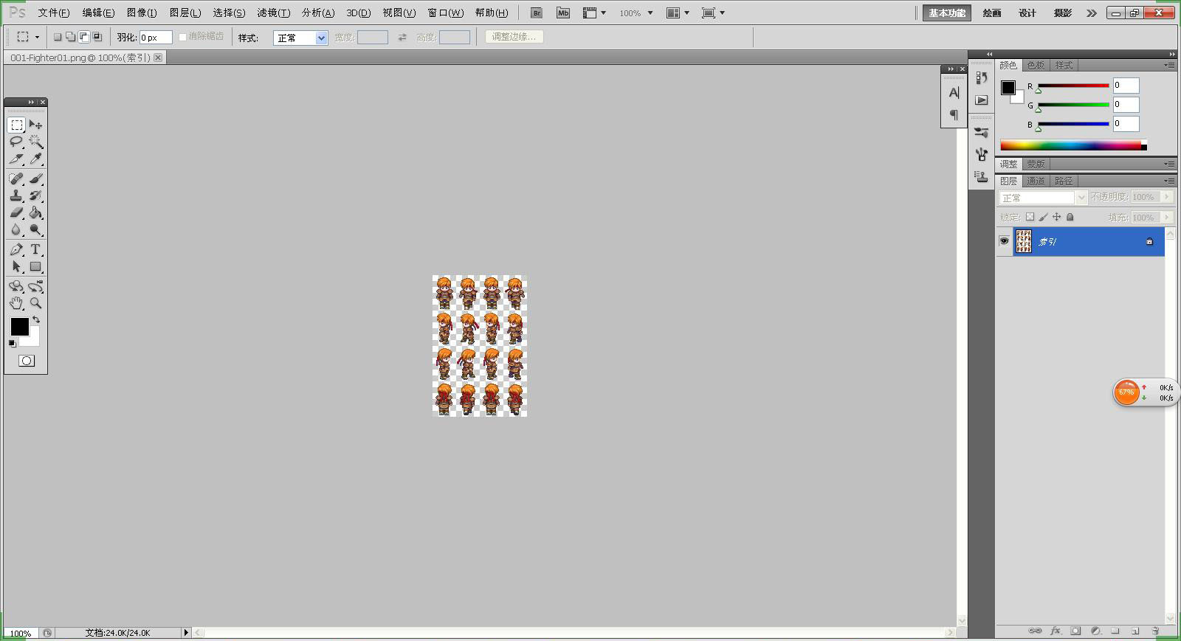Select the 基本功能 workspace button
The image size is (1181, 641).
(x=947, y=13)
